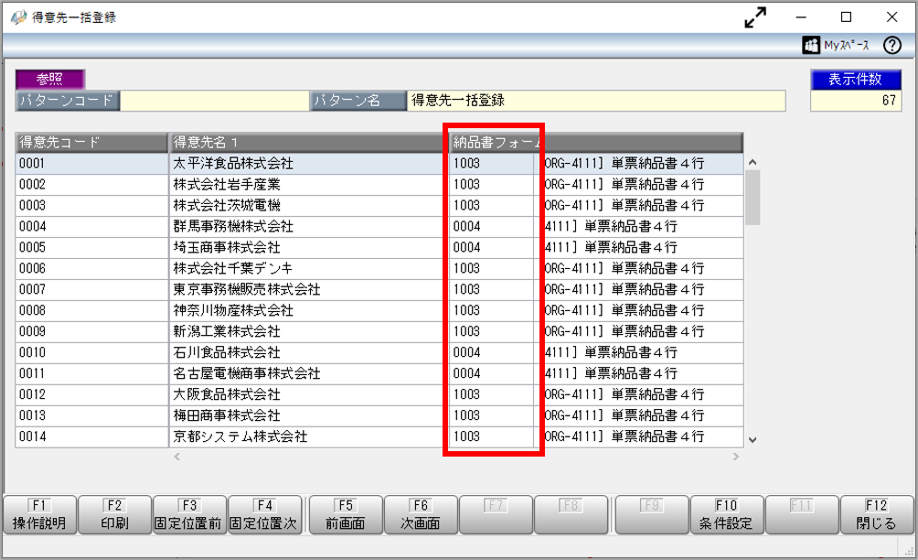The image size is (918, 560).
Task: Click the 得意先名1 column header
Action: point(308,143)
